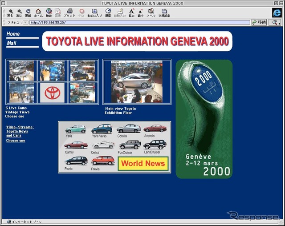Screen dimensions: 285x226
Task: Click the 自動入力 autofill icon
Action: tap(120, 13)
